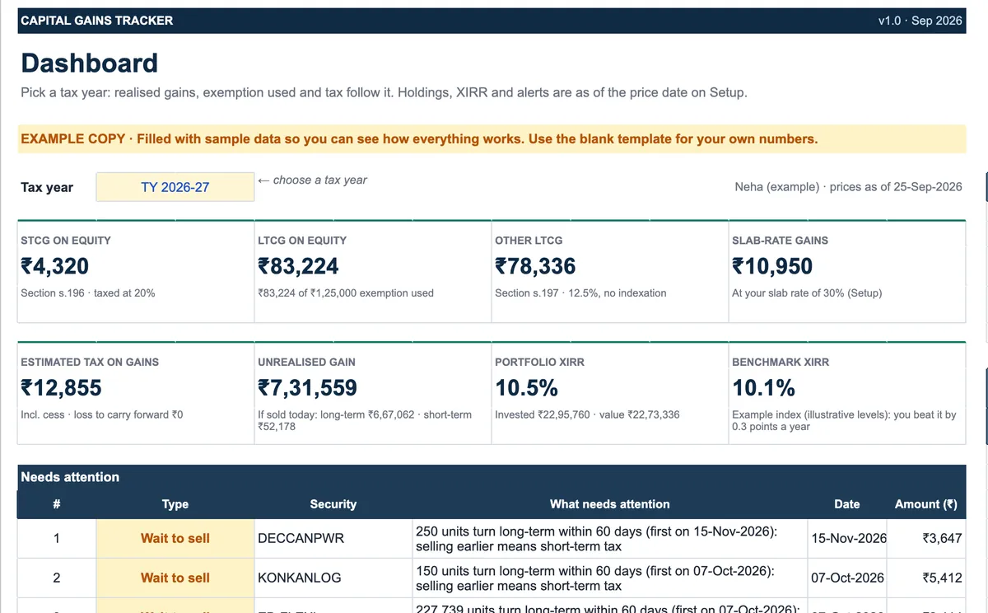
Task: Click the 'Pick a tax year' description line
Action: [384, 92]
